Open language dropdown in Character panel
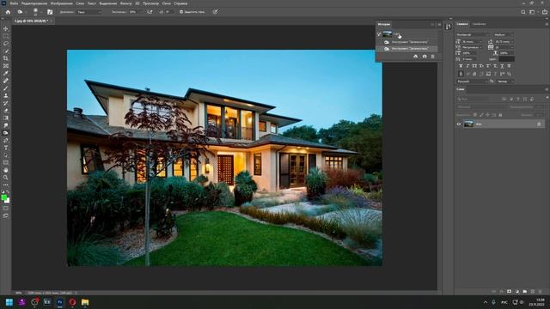Viewport: 550px width, 309px height. point(472,82)
